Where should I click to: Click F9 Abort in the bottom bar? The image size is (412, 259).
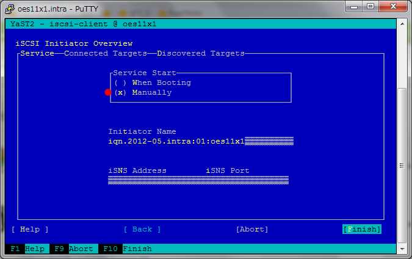(x=74, y=249)
